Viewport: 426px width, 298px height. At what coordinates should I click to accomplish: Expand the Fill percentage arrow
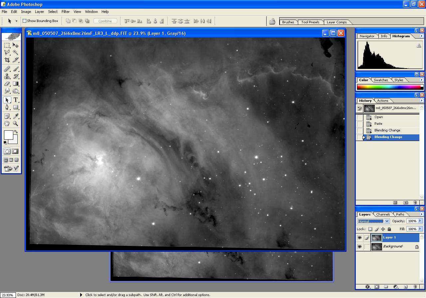[420, 229]
